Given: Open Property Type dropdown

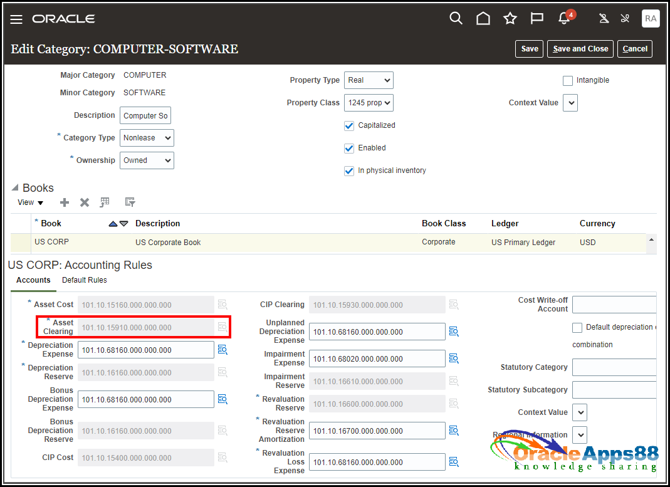Looking at the screenshot, I should coord(369,80).
